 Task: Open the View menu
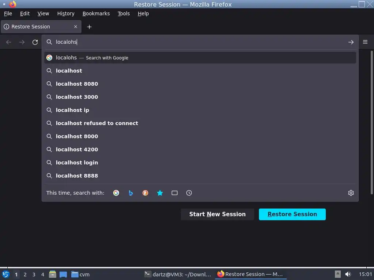(43, 13)
